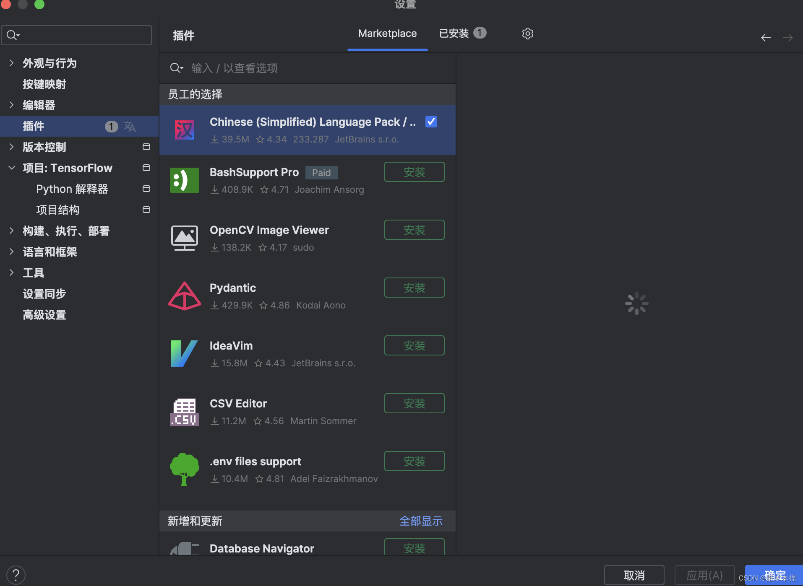Click the project-level icon next to Python 解释器
803x586 pixels.
146,189
